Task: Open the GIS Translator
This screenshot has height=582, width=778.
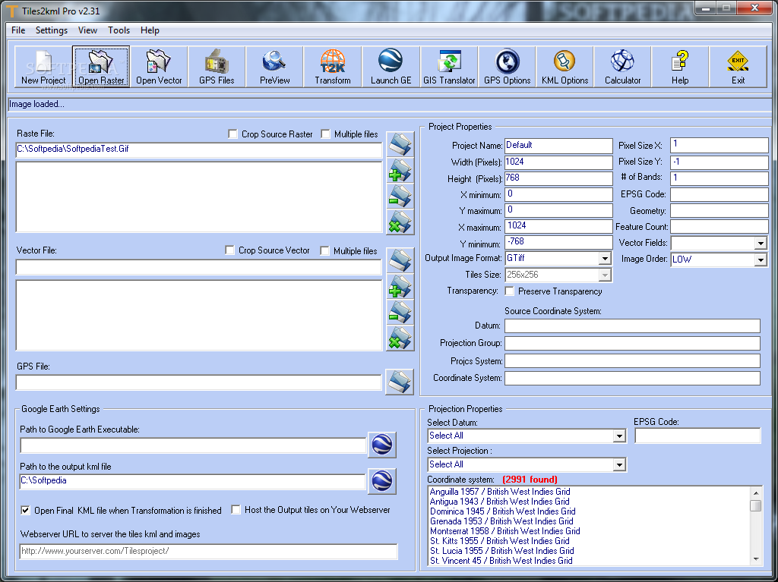Action: click(x=449, y=67)
